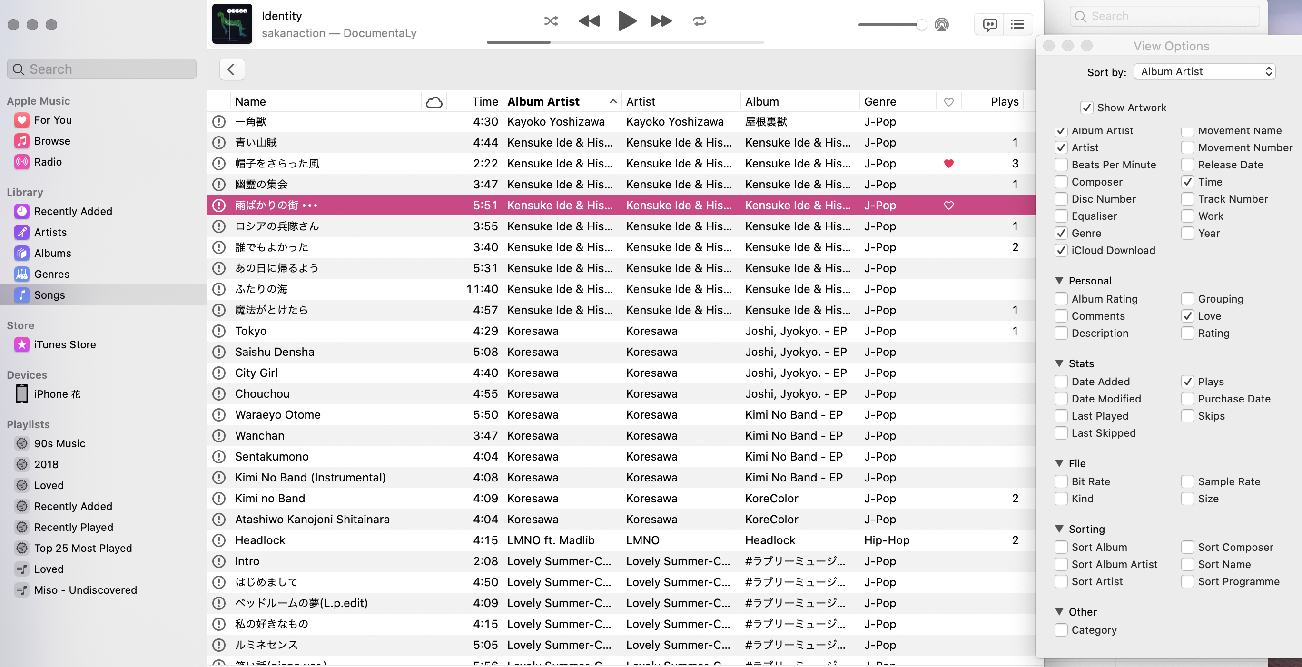Toggle shuffle playback
1302x667 pixels.
pyautogui.click(x=551, y=21)
